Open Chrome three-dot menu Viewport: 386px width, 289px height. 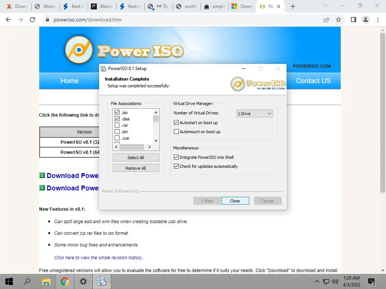[x=378, y=20]
